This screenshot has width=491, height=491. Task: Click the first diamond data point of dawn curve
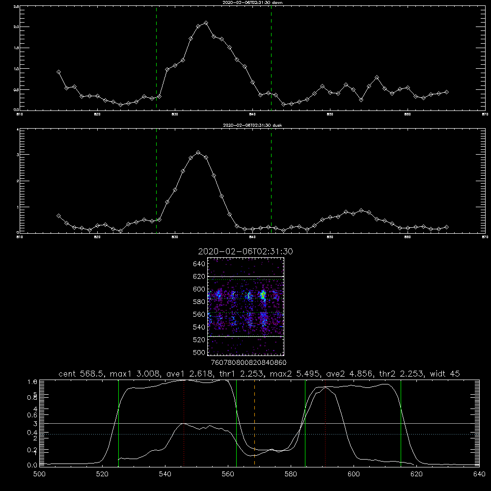pyautogui.click(x=58, y=72)
